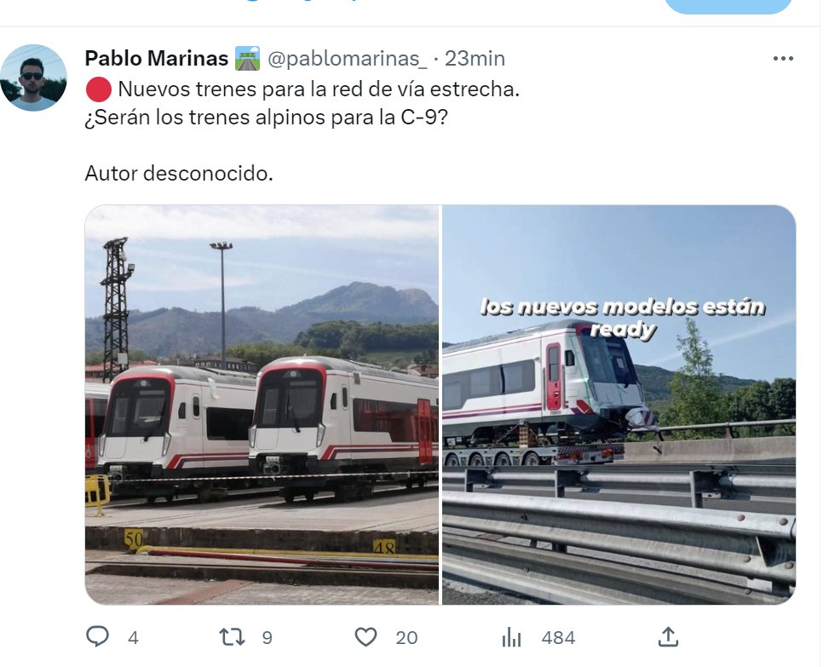Screen dimensions: 829x667
Task: Click the Pablo Marinas display name
Action: [x=157, y=58]
